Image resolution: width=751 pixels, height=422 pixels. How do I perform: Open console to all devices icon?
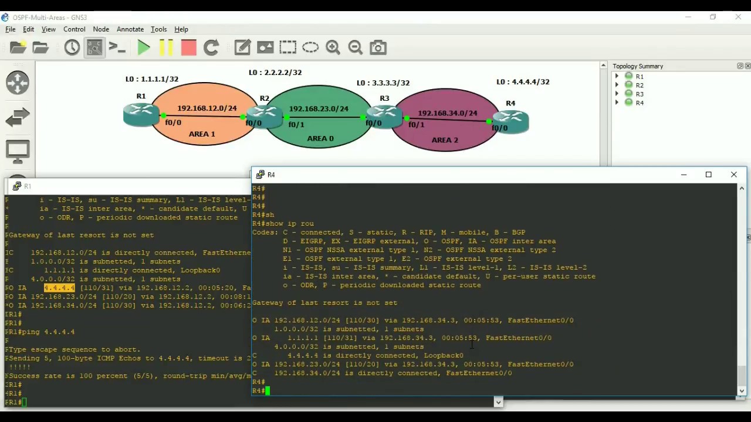117,47
